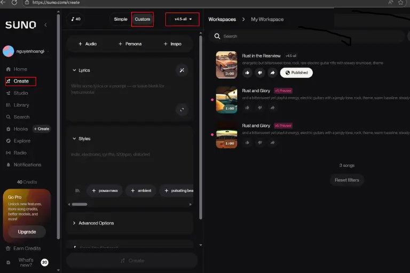Add the ambient style tag
This screenshot has height=273, width=410.
pos(141,190)
